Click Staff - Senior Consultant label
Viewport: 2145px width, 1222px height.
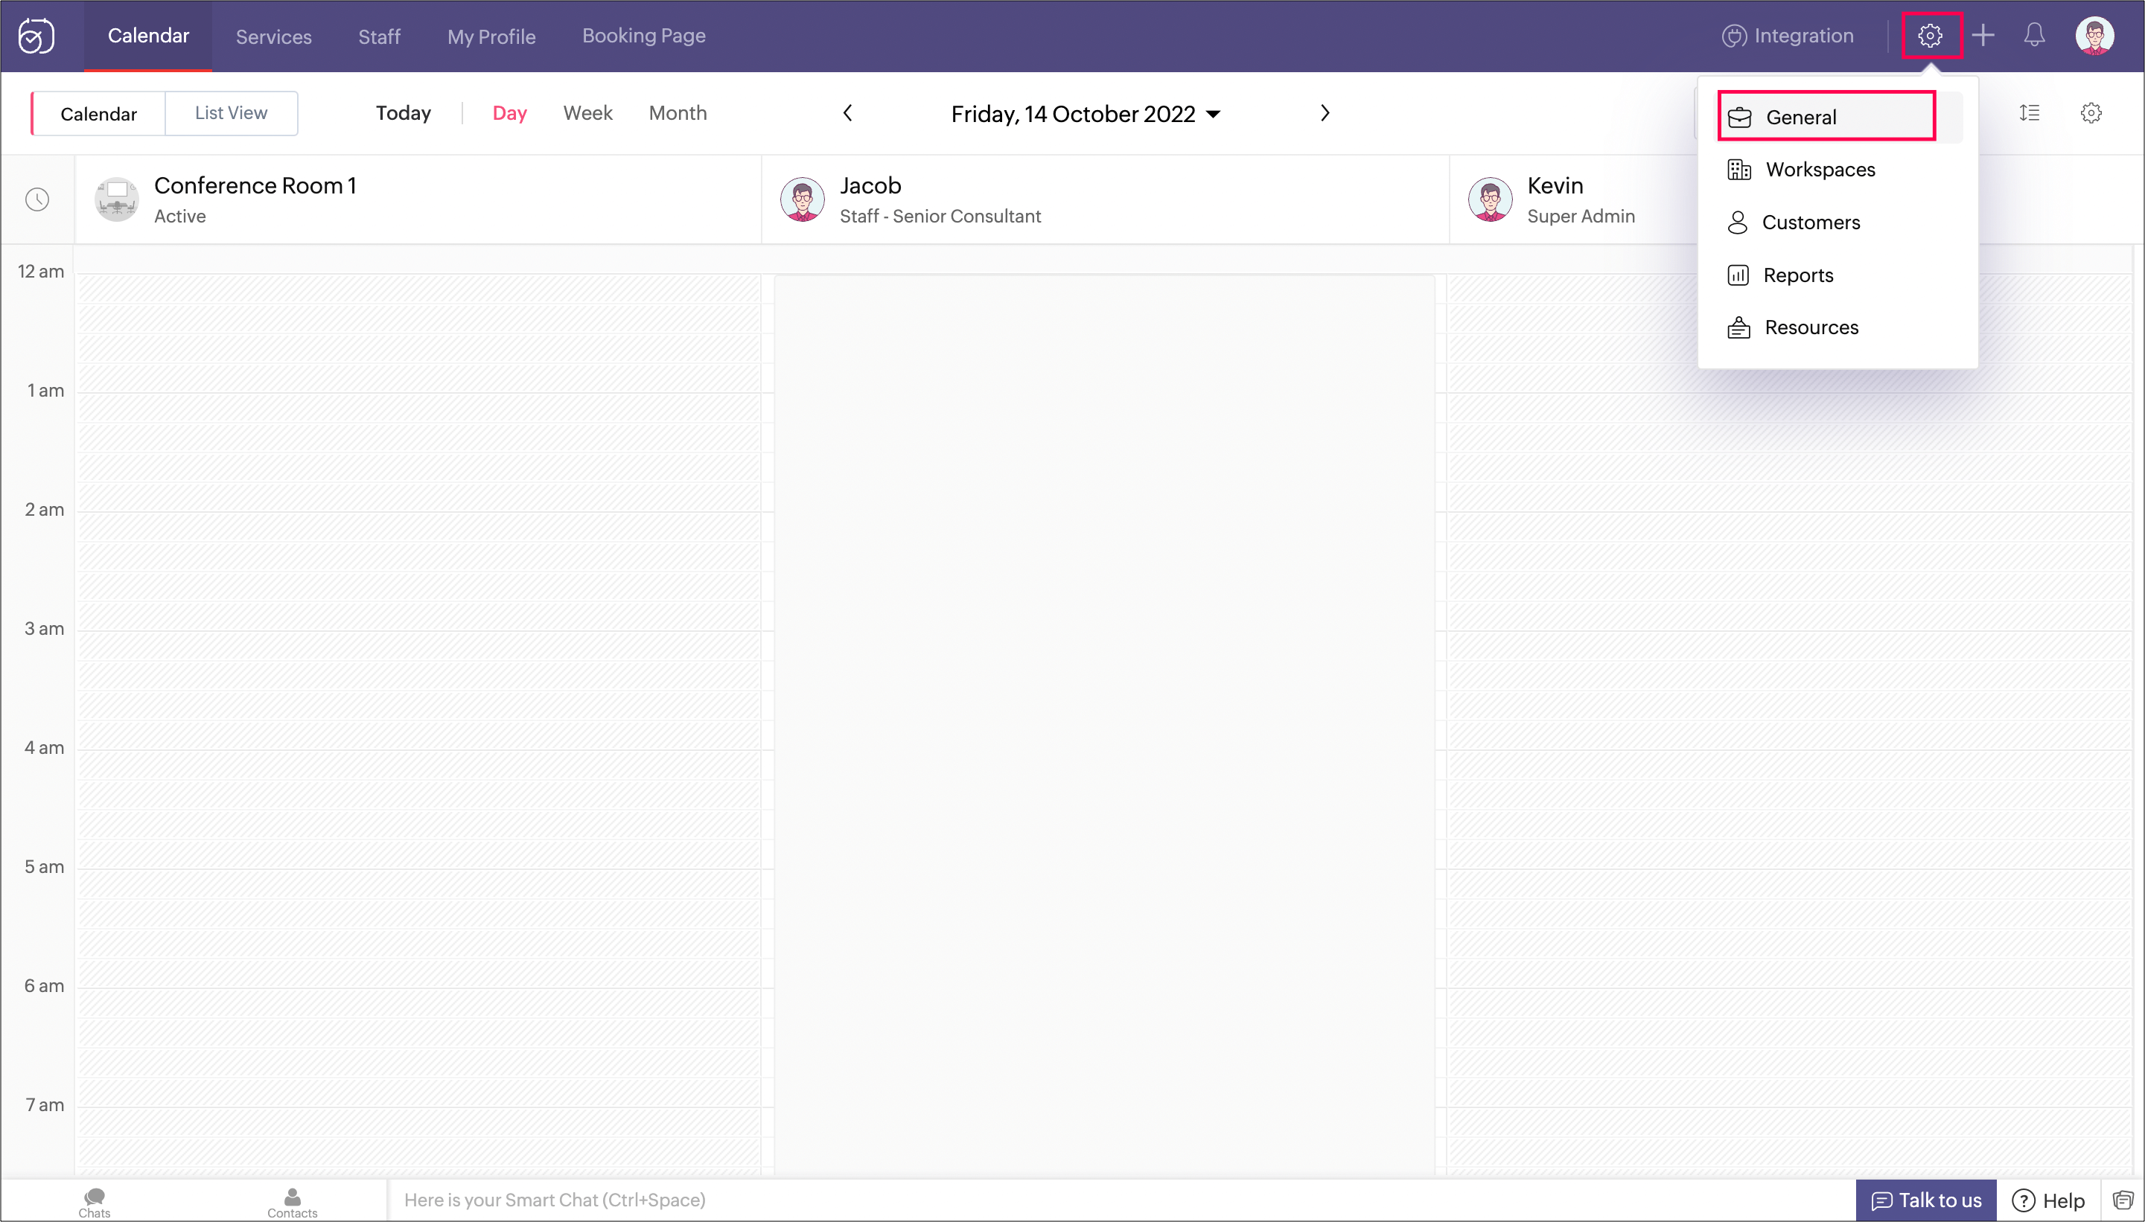point(940,217)
